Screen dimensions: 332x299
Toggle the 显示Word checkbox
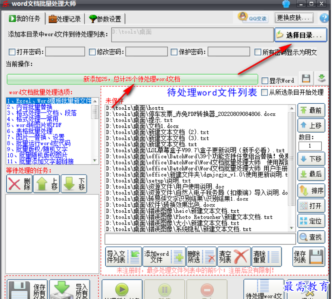(265, 80)
